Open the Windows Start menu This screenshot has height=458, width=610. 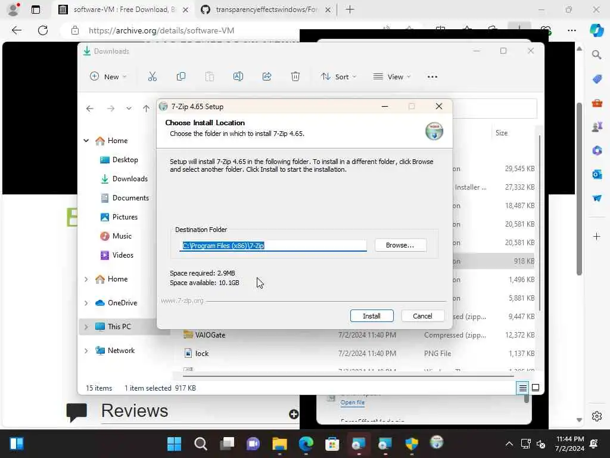click(174, 444)
